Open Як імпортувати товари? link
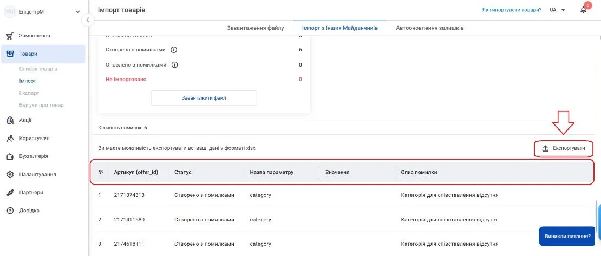 [512, 10]
